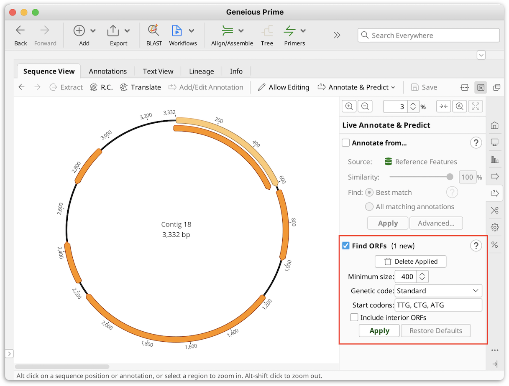Switch to the Sequence View tab
509x386 pixels.
click(x=49, y=71)
